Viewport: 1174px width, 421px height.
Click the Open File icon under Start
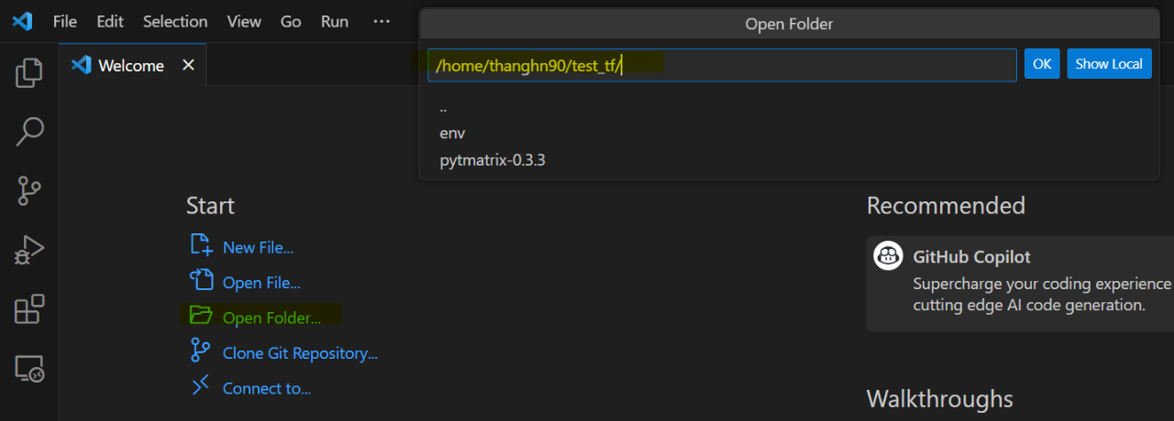coord(201,281)
